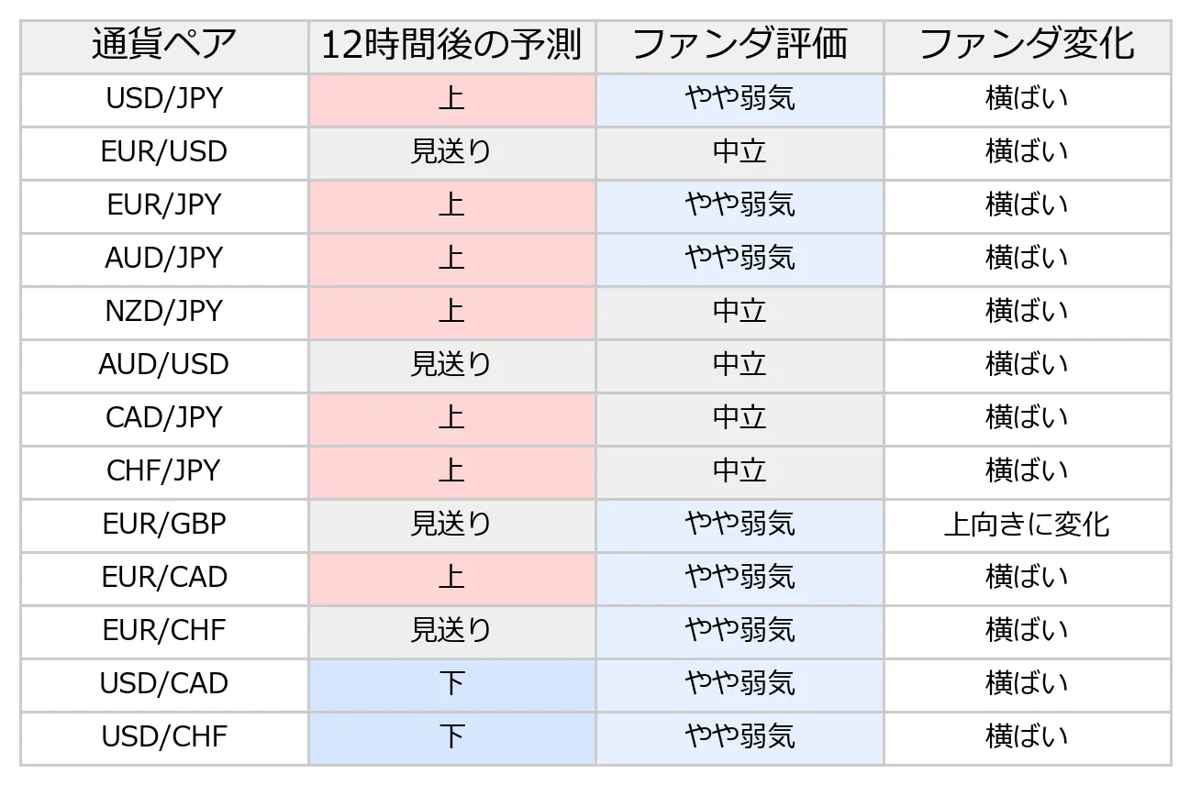The image size is (1190, 785).
Task: Click the 見送り forecast for EUR/CHF
Action: (x=452, y=632)
